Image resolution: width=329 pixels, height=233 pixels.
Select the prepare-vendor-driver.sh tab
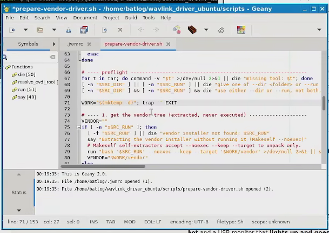tap(133, 44)
